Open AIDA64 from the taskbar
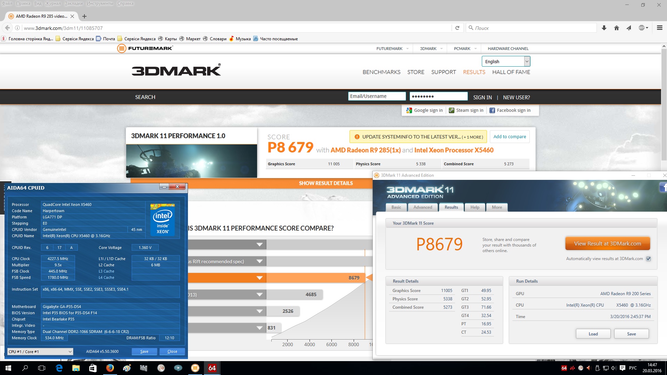 tap(212, 368)
